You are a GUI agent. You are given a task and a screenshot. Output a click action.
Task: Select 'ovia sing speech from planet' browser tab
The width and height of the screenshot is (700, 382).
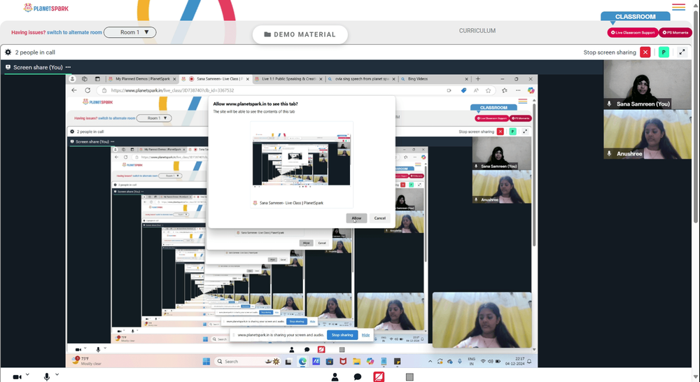tap(362, 79)
